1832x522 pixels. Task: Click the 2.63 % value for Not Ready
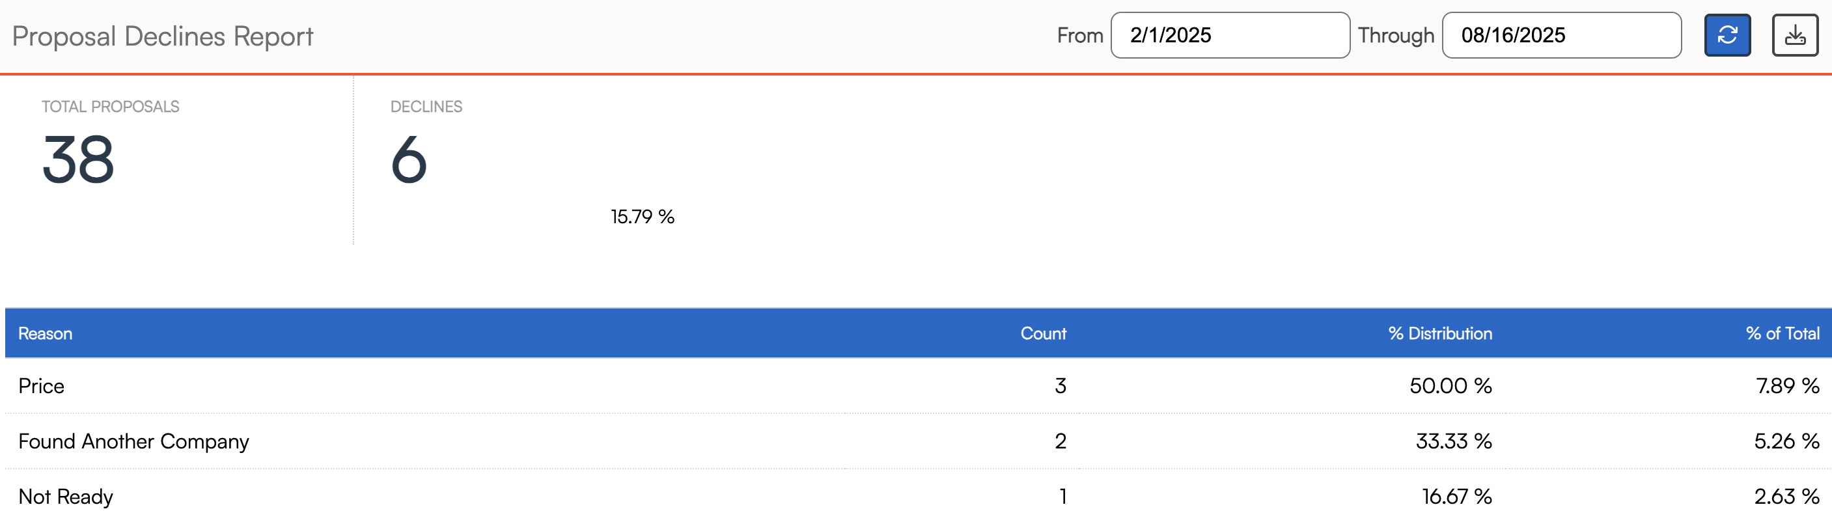pyautogui.click(x=1786, y=497)
